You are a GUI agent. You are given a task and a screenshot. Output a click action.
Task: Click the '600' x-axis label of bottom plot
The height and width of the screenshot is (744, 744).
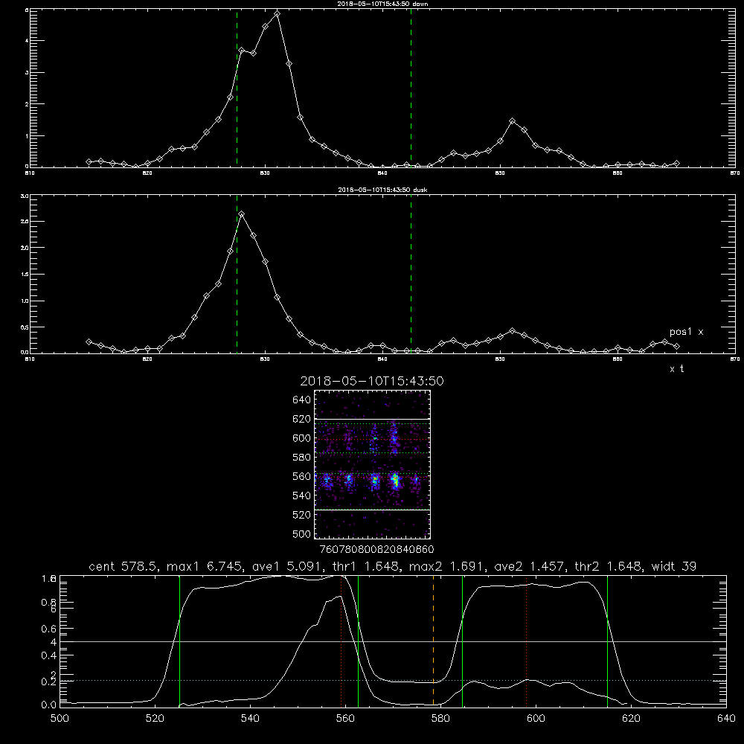click(536, 719)
